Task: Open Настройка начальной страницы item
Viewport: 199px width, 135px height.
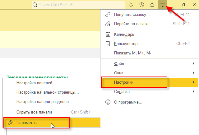Action: 47,92
